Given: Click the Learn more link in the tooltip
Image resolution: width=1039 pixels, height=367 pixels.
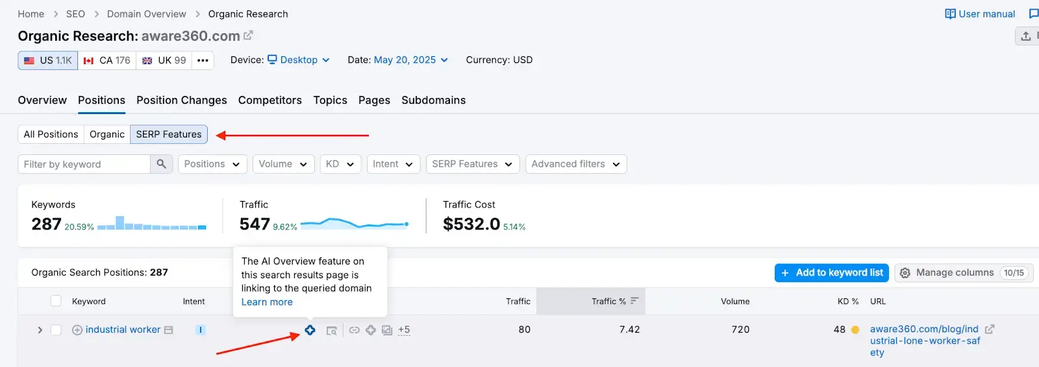Looking at the screenshot, I should [x=267, y=302].
